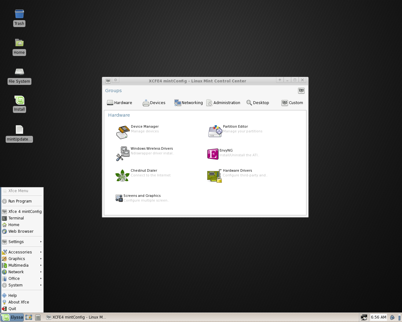Expand Settings submenu
Image resolution: width=402 pixels, height=322 pixels.
(x=22, y=242)
